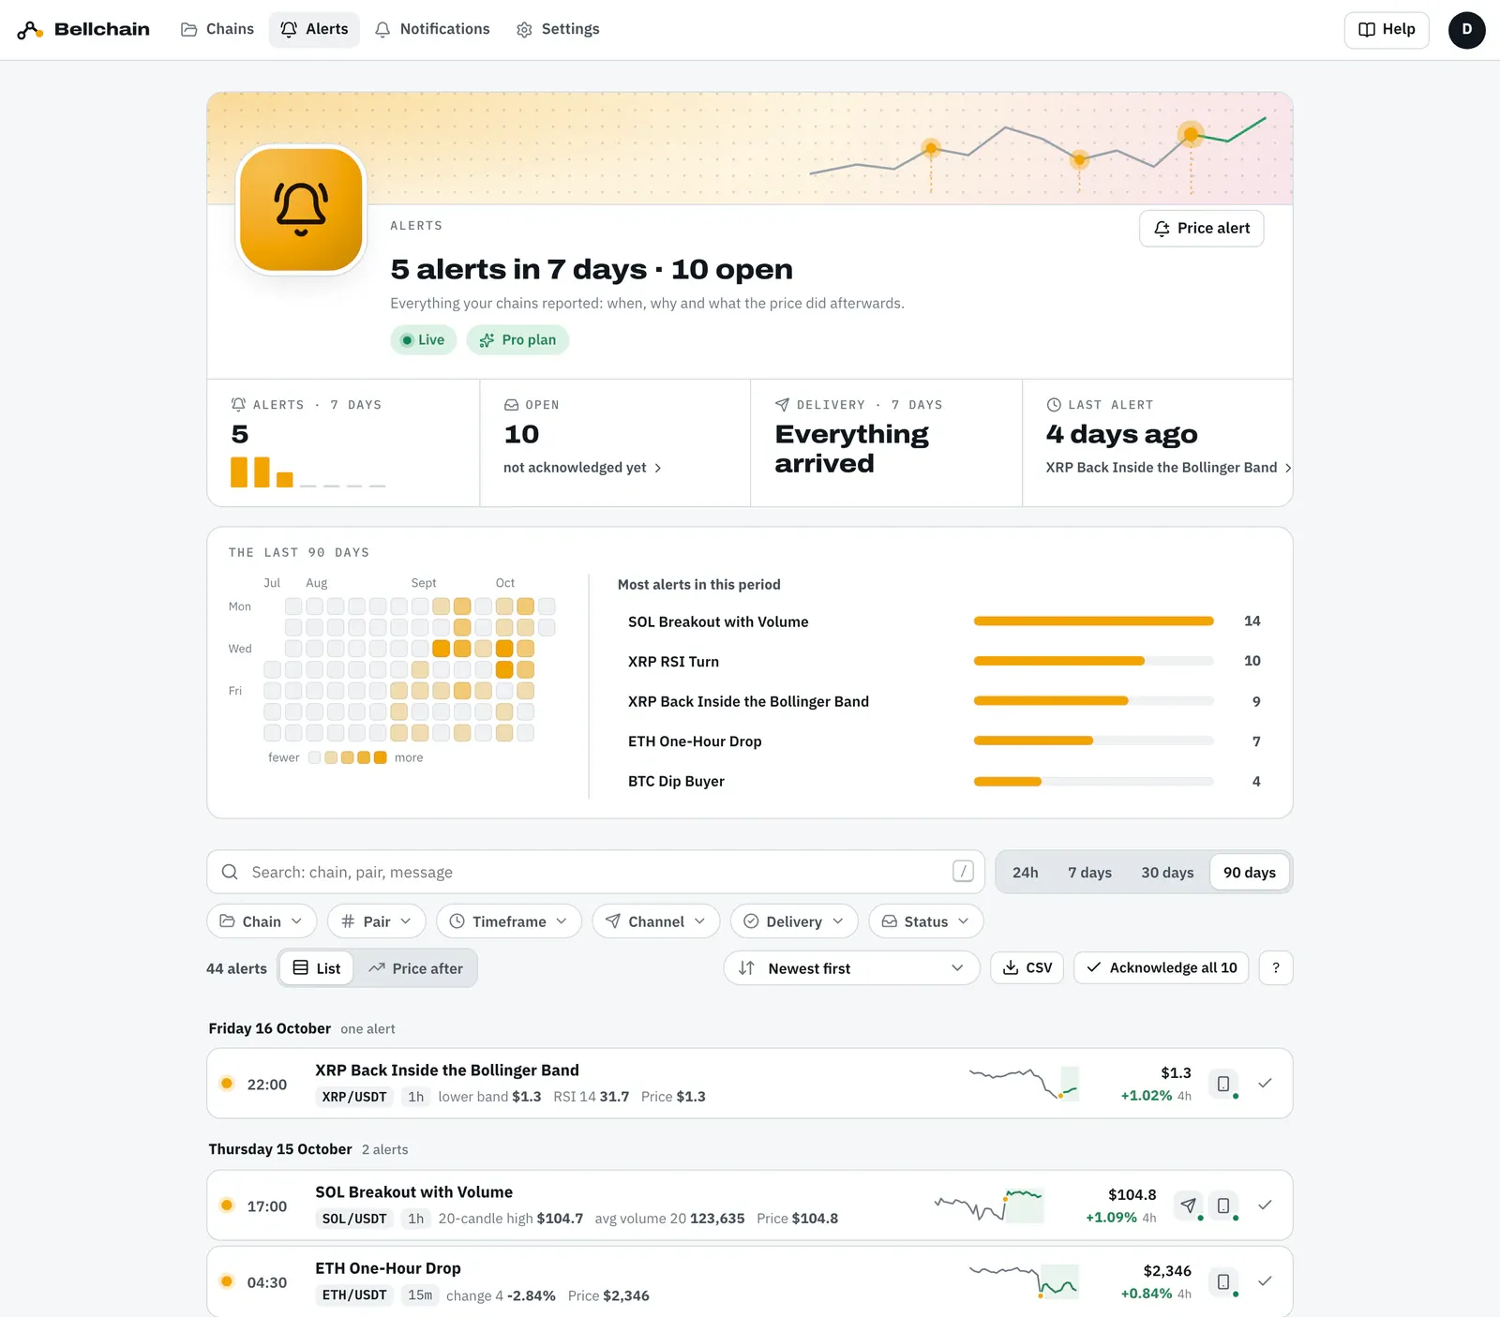The width and height of the screenshot is (1500, 1317).
Task: Open the Timeframe filter dropdown
Action: [x=508, y=921]
